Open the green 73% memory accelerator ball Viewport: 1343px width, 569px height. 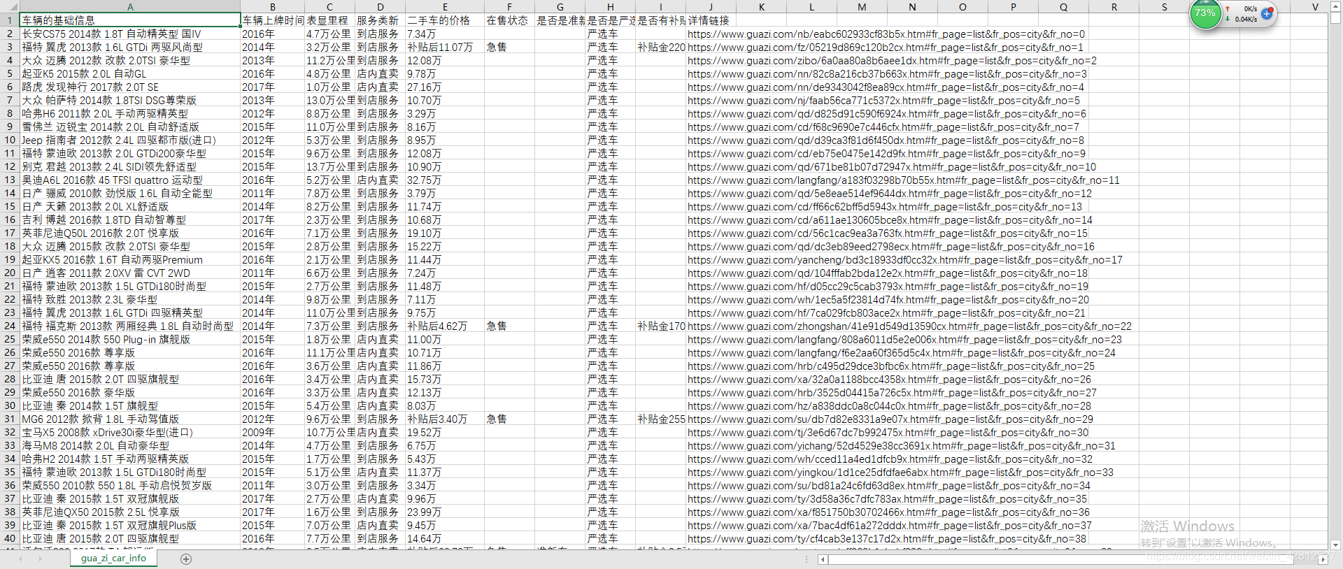1205,13
